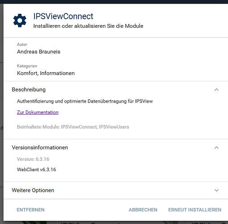This screenshot has height=224, width=228.
Task: Collapse the Beschreibung section chevron
Action: coord(216,90)
